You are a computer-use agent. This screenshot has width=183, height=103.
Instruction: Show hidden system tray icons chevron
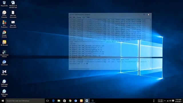pyautogui.click(x=165, y=101)
